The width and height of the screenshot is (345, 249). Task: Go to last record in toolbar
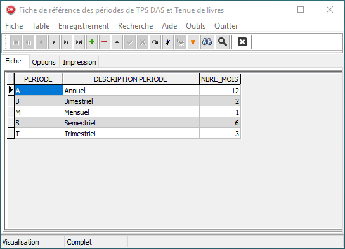coord(79,42)
